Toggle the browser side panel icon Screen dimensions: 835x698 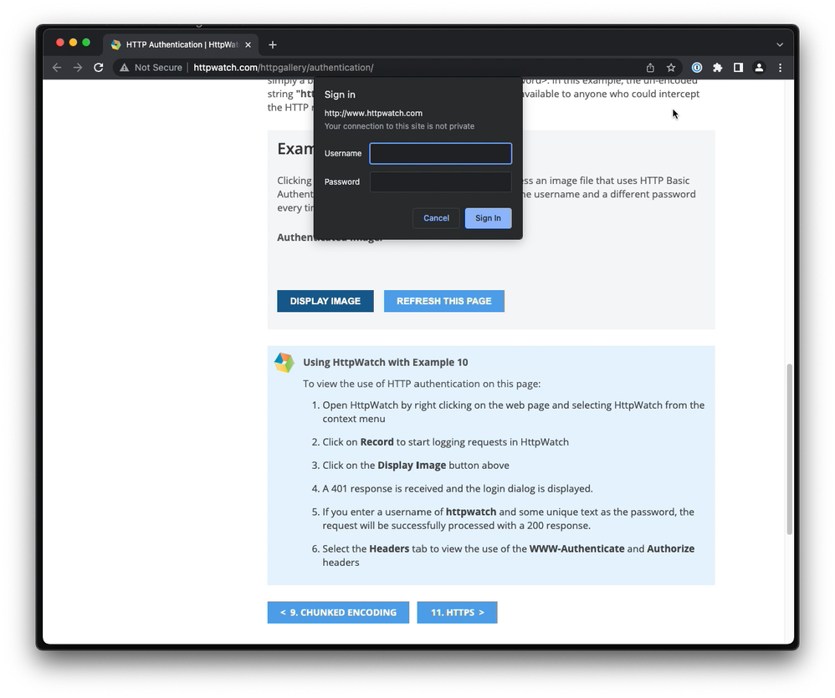tap(738, 68)
